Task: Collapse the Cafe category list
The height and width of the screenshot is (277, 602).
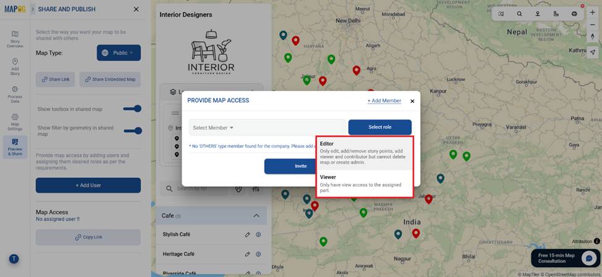Action: [x=256, y=216]
